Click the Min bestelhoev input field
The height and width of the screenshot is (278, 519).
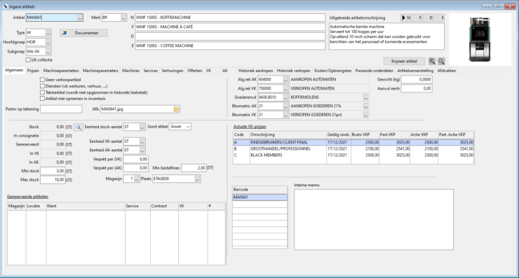coord(194,168)
